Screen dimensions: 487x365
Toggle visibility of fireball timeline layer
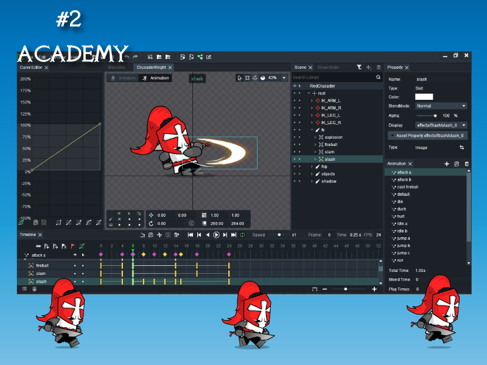coord(75,266)
